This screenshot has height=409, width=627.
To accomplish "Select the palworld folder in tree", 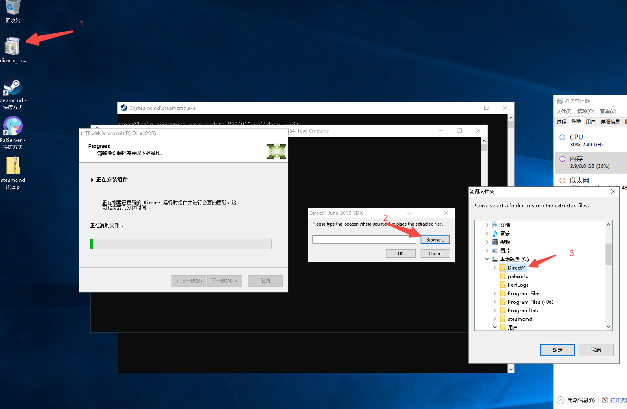I will pyautogui.click(x=518, y=276).
